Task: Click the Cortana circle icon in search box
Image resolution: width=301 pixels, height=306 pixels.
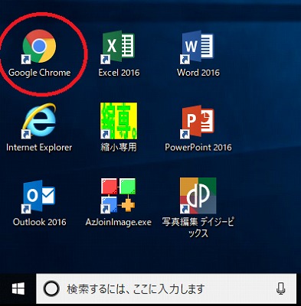Action: 51,289
